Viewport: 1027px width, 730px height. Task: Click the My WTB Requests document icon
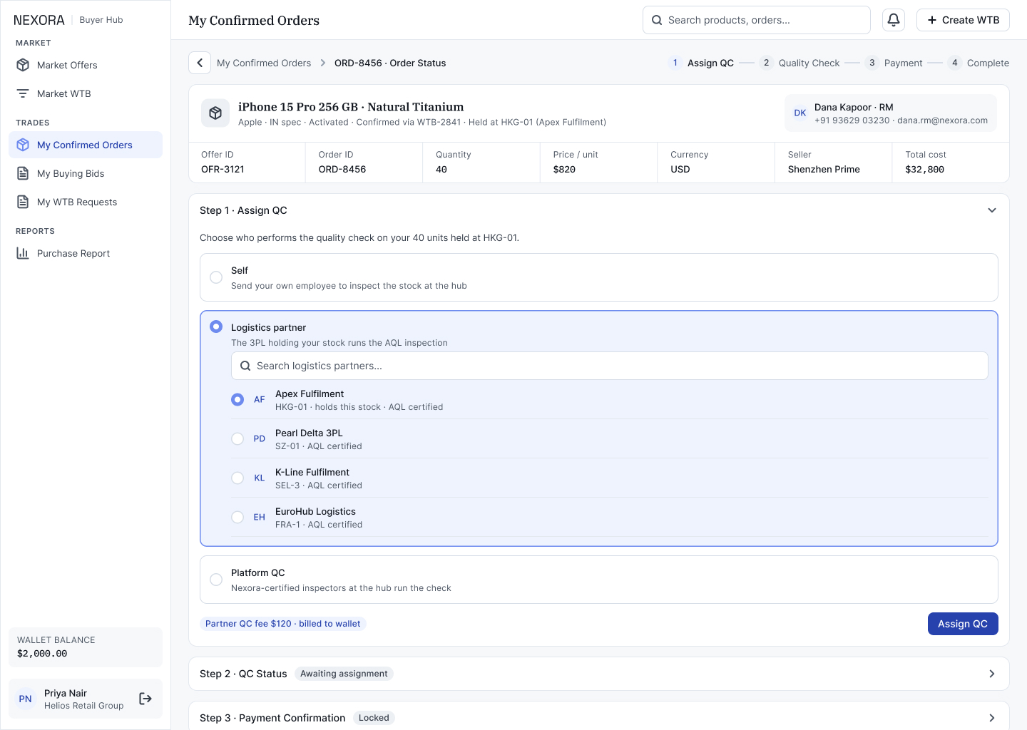(x=23, y=202)
